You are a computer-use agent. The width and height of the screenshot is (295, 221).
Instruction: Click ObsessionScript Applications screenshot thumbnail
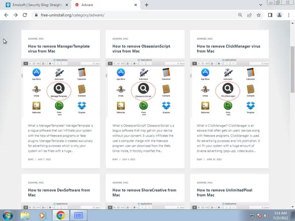[145, 87]
